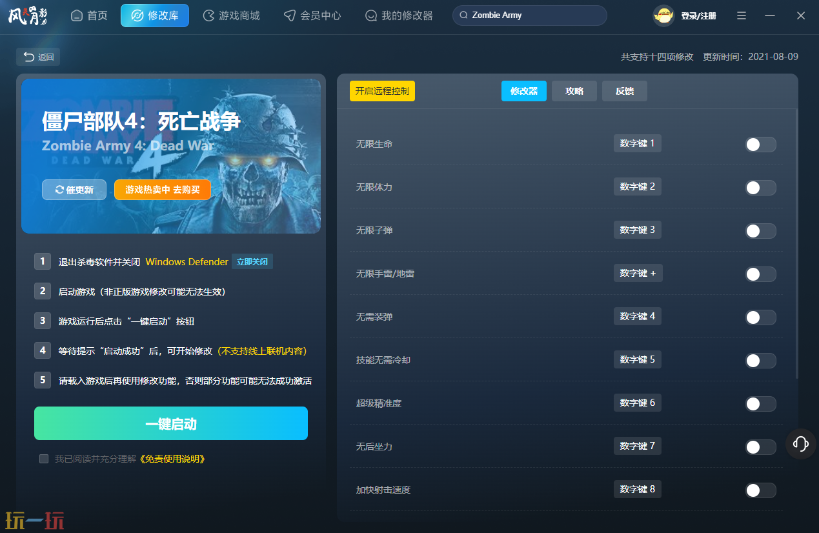Screen dimensions: 819x533
Task: Open the customer service headset icon
Action: click(801, 444)
